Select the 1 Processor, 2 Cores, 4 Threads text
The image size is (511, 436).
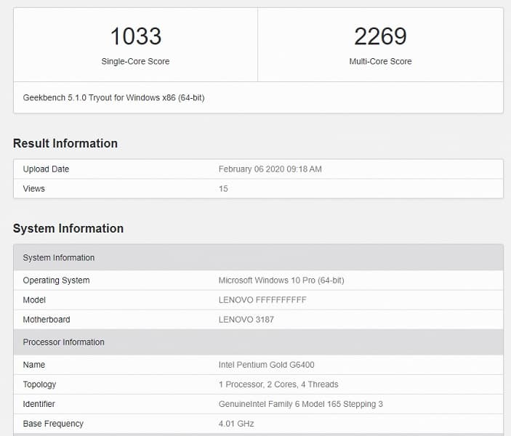278,384
